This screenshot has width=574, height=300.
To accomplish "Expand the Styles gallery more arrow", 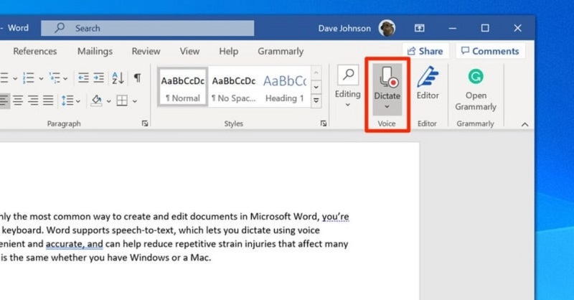I will (x=316, y=100).
